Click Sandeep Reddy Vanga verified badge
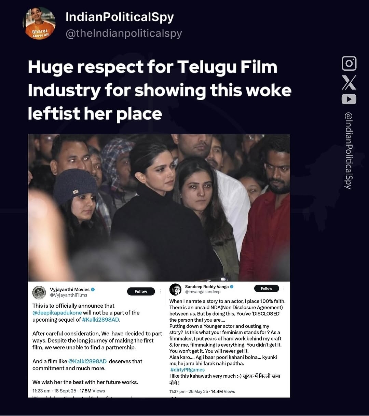This screenshot has width=369, height=416. point(232,286)
